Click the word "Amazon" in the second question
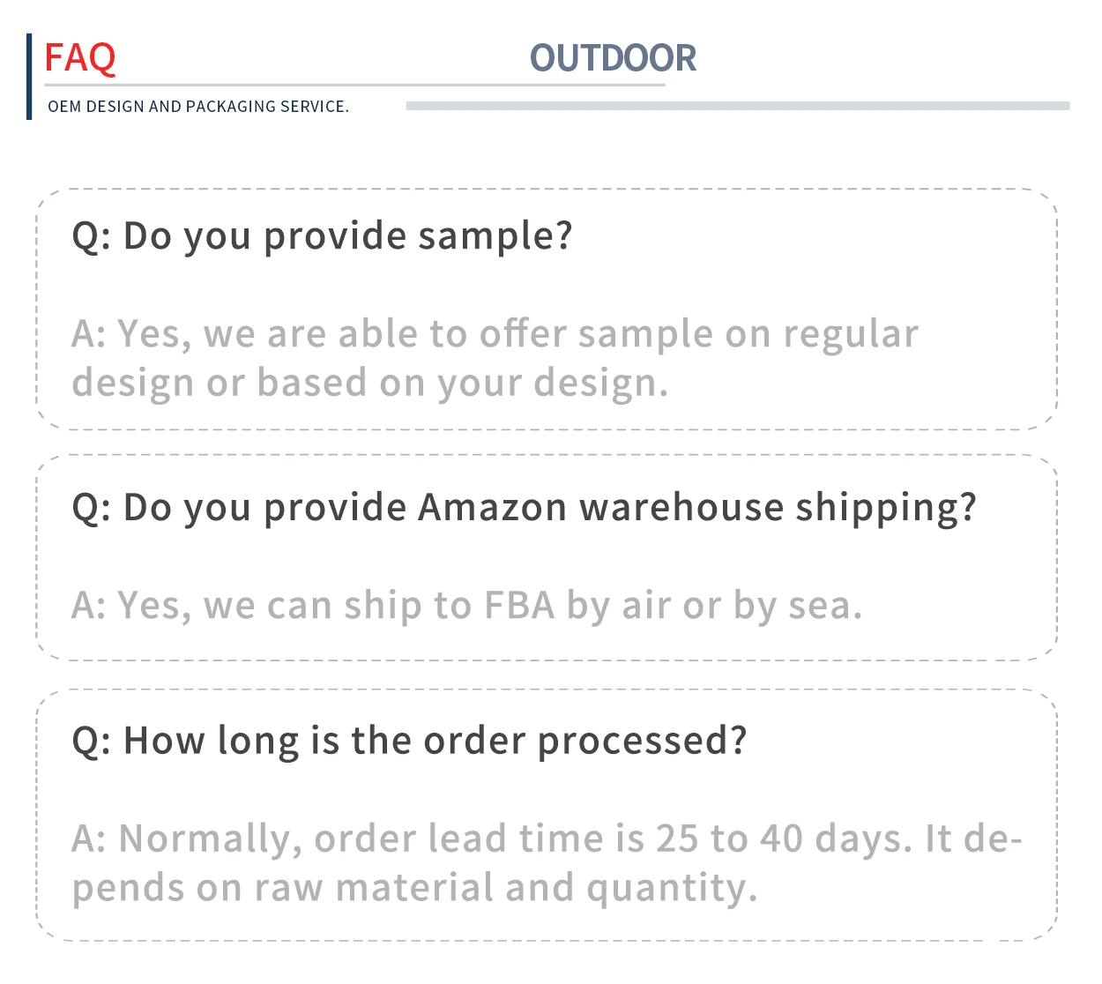This screenshot has height=984, width=1102. pyautogui.click(x=492, y=508)
